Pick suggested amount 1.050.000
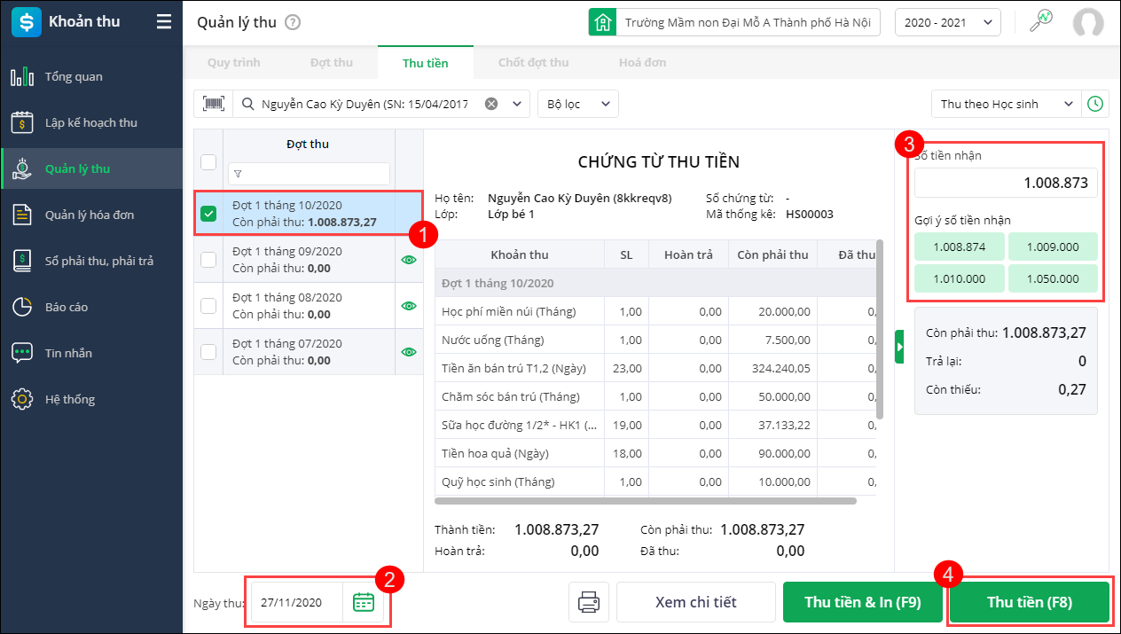The height and width of the screenshot is (634, 1121). 1053,278
